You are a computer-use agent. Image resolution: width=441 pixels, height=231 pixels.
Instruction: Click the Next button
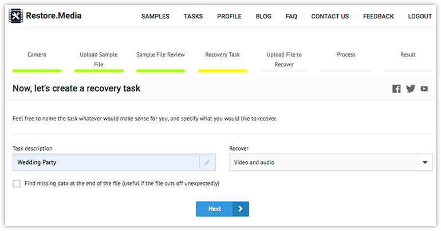[x=222, y=209]
